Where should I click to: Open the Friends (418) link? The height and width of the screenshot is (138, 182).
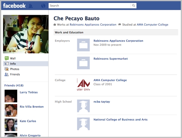tap(14, 86)
